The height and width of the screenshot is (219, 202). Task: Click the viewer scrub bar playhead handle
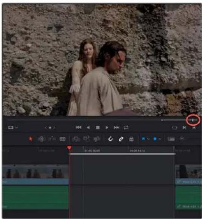(193, 120)
